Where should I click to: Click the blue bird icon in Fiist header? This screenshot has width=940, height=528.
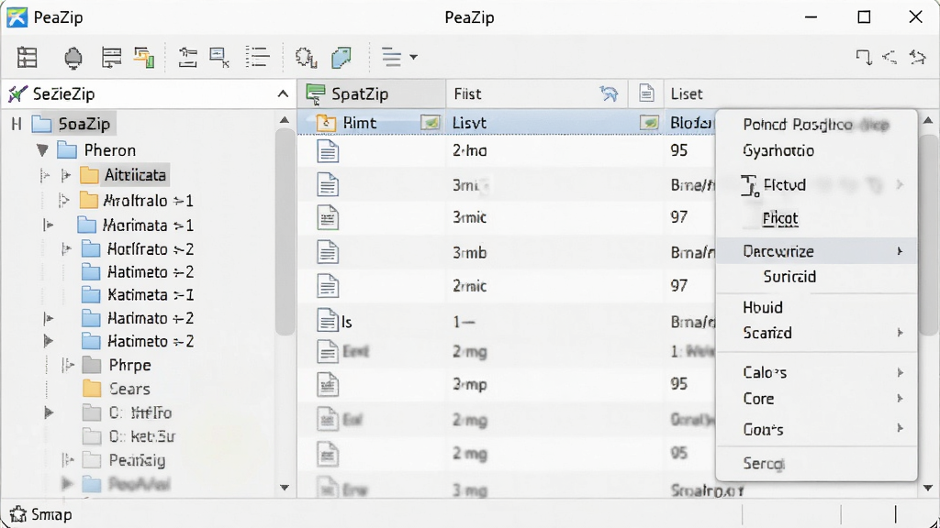pos(609,94)
